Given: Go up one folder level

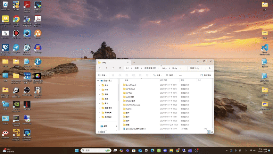Looking at the screenshot, I should click(113, 68).
